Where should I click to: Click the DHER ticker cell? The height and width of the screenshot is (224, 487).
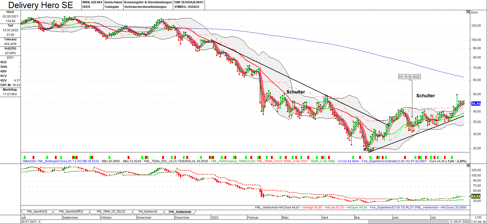pyautogui.click(x=86, y=7)
